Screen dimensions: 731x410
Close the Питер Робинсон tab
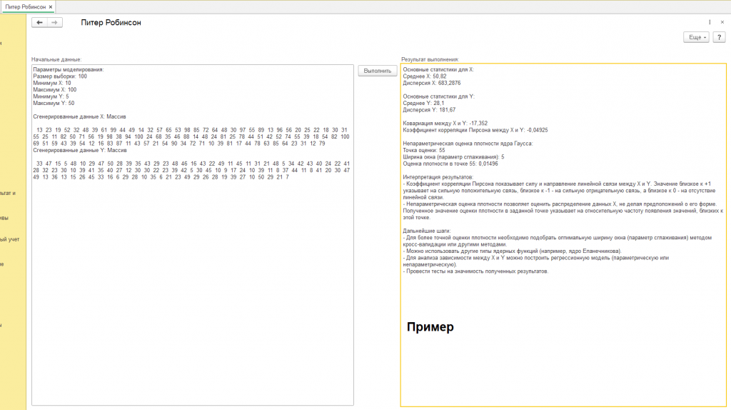51,7
